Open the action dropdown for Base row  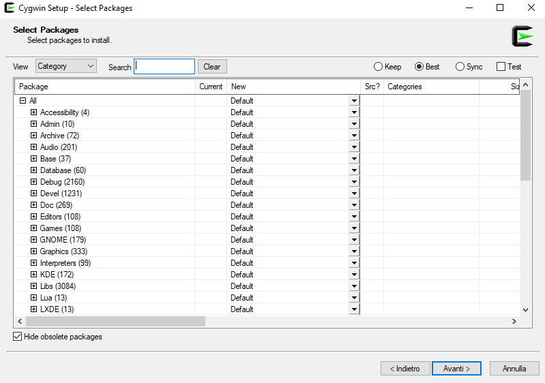pyautogui.click(x=354, y=159)
